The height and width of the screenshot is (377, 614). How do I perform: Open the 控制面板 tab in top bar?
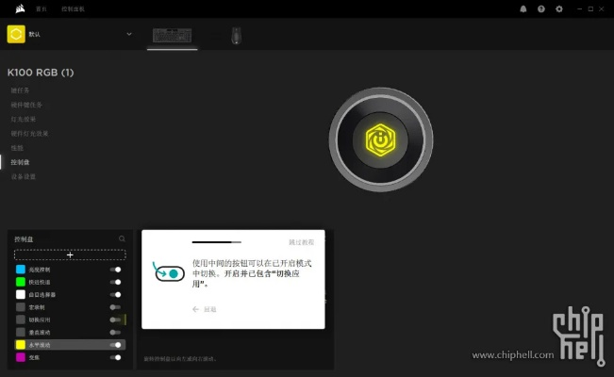72,8
